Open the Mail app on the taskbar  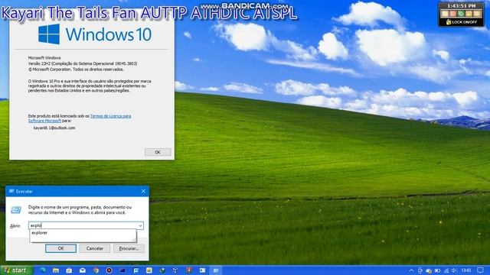[83, 270]
